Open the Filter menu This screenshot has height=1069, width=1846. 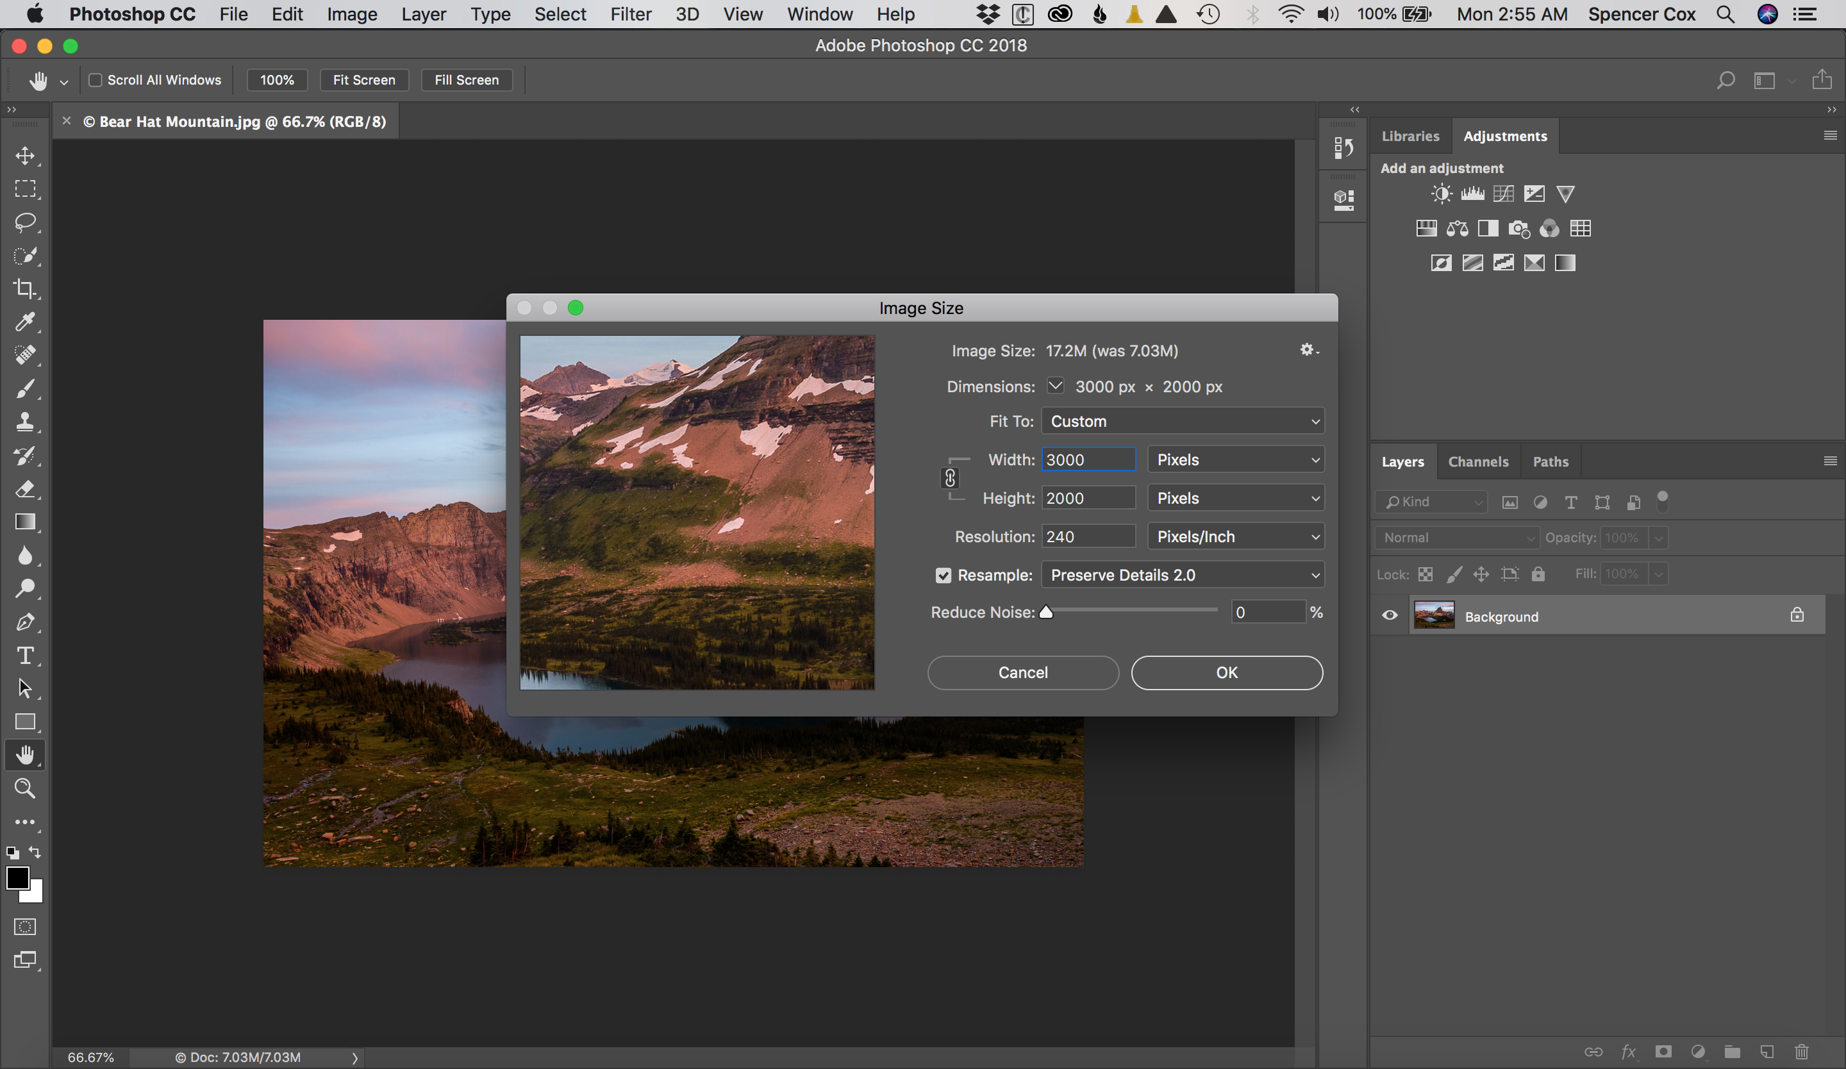628,14
